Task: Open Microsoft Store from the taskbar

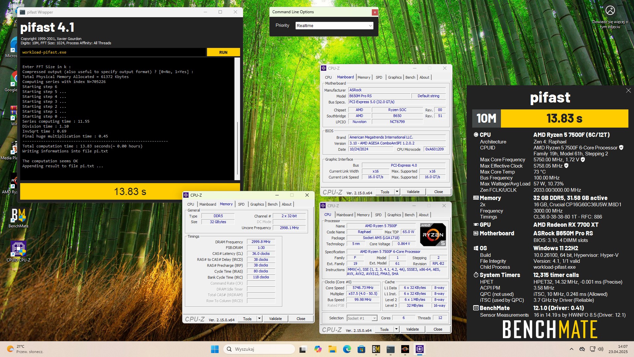Action: tap(361, 349)
